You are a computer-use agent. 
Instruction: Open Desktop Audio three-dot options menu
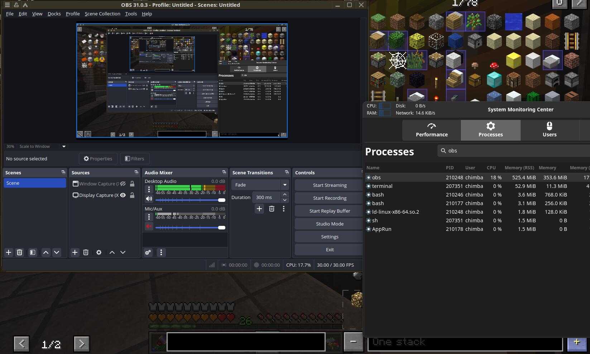coord(149,189)
